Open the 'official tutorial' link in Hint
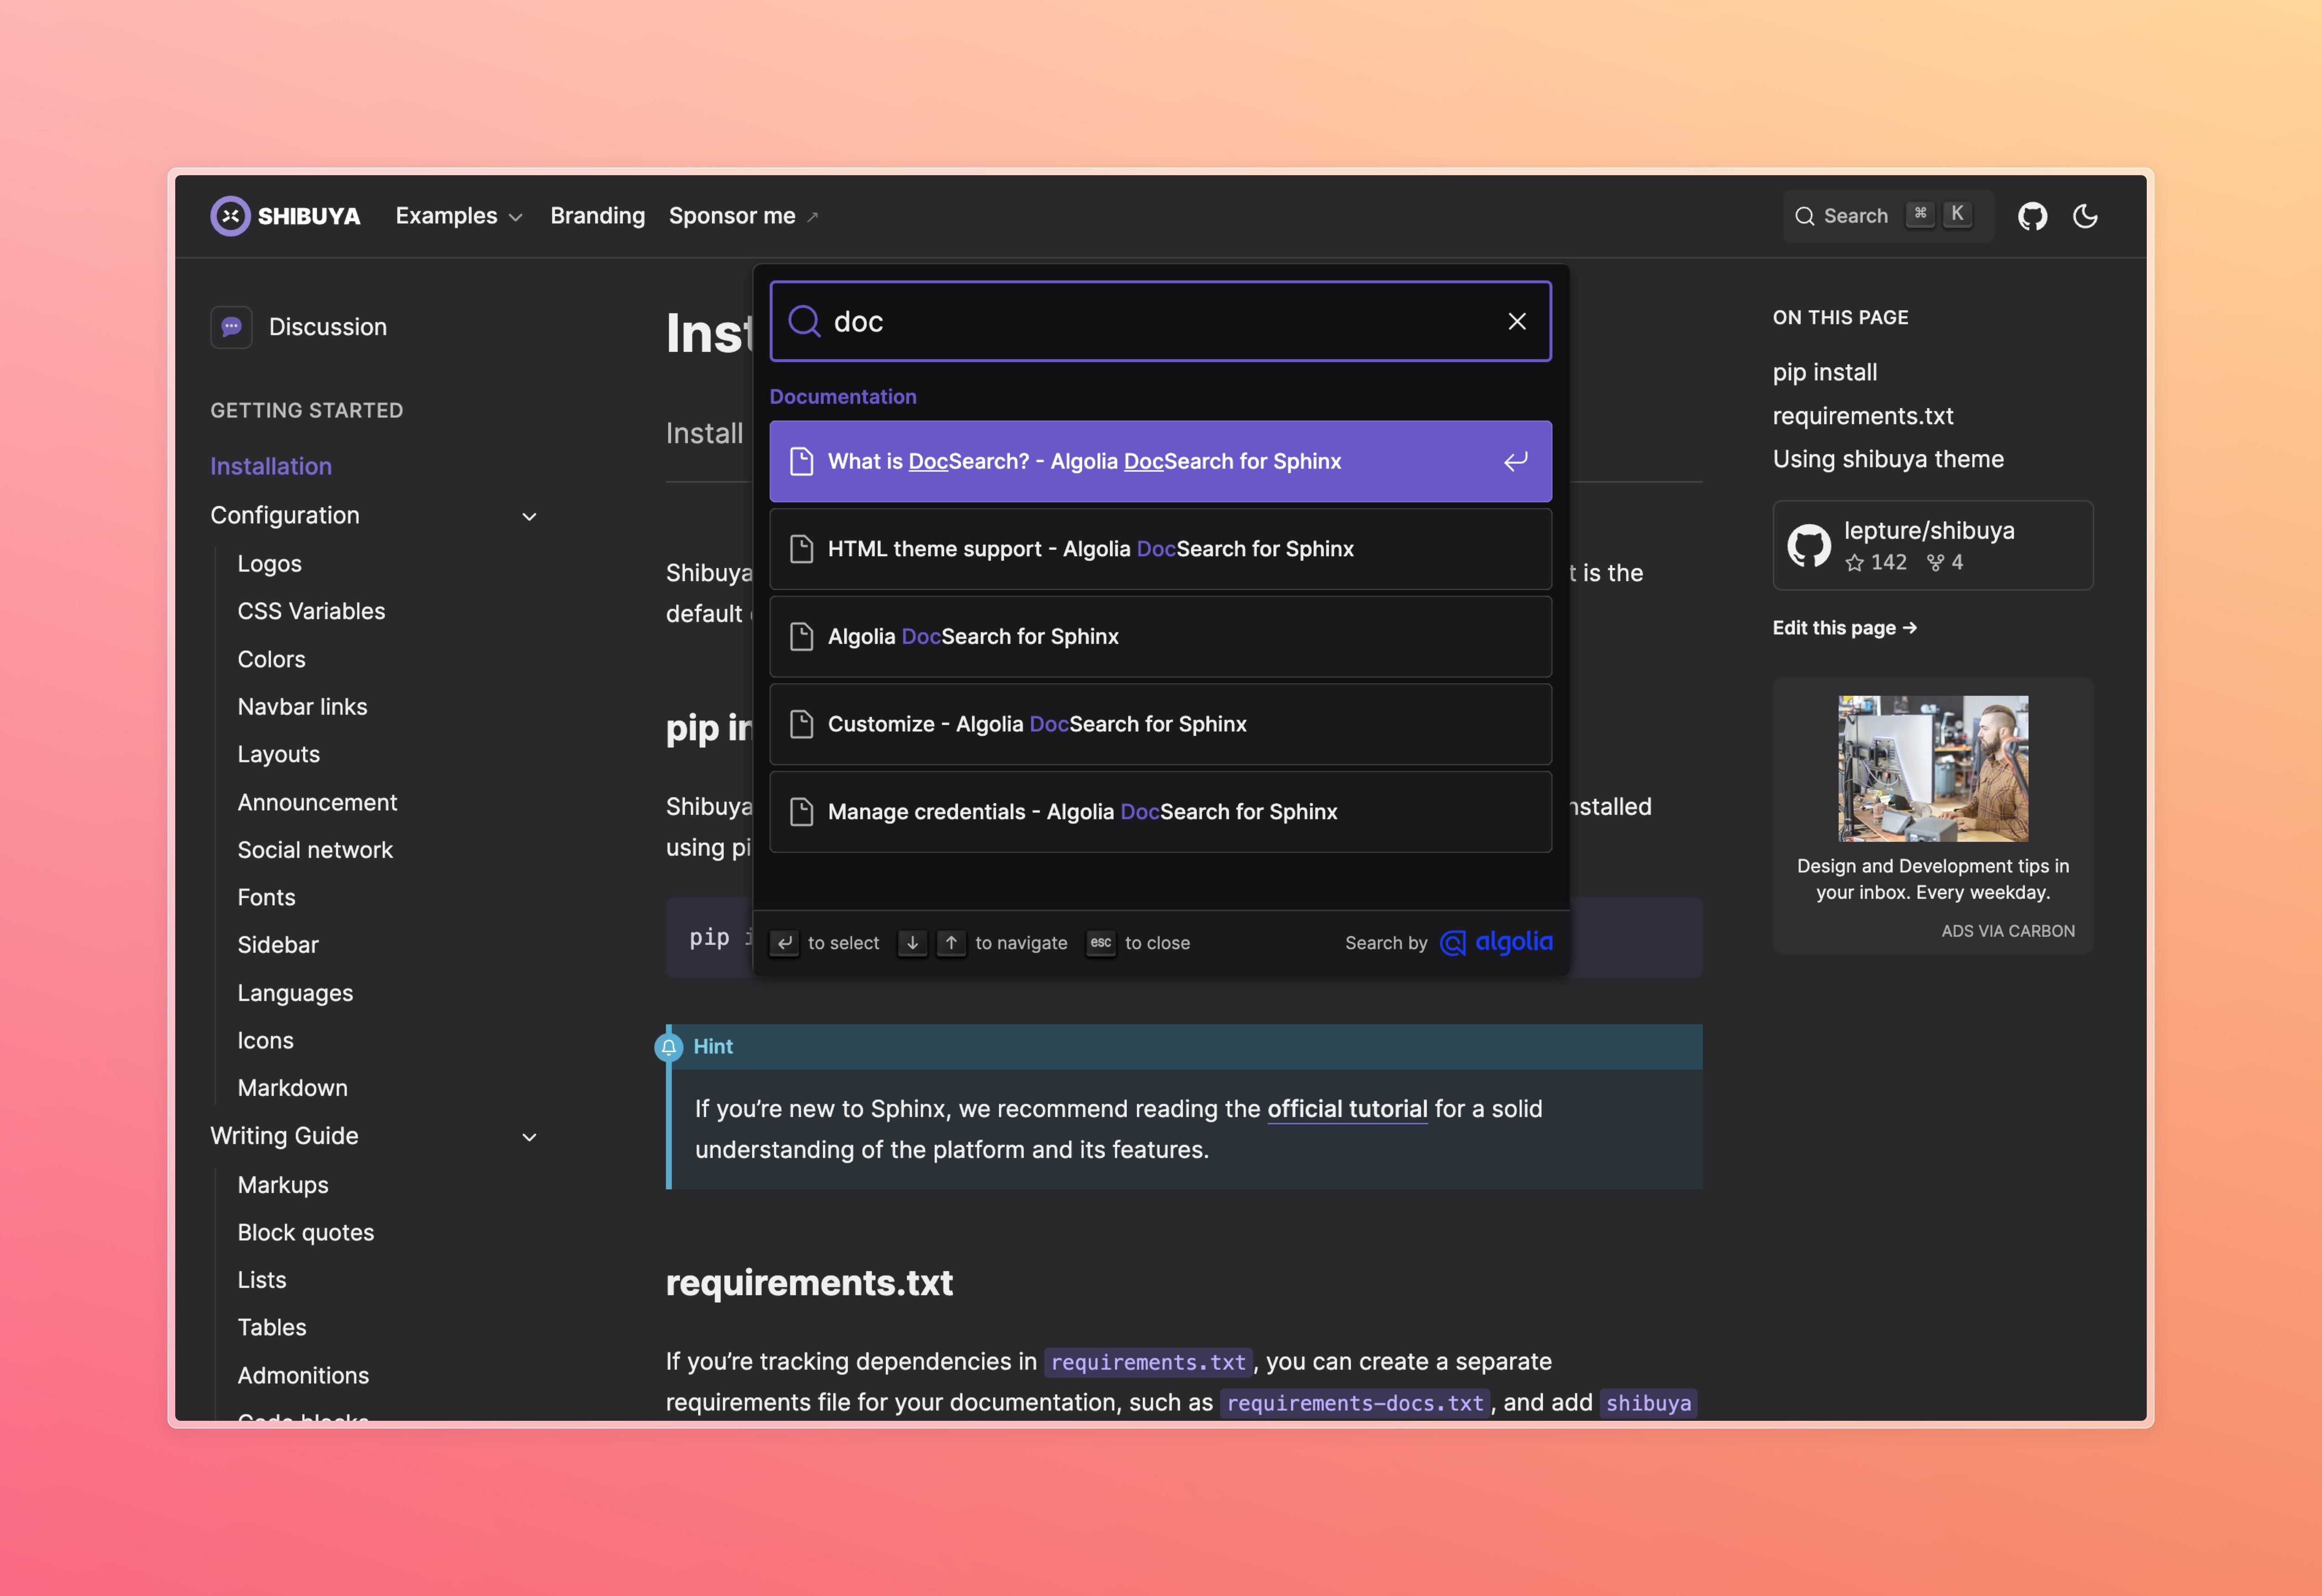The width and height of the screenshot is (2322, 1596). tap(1347, 1109)
